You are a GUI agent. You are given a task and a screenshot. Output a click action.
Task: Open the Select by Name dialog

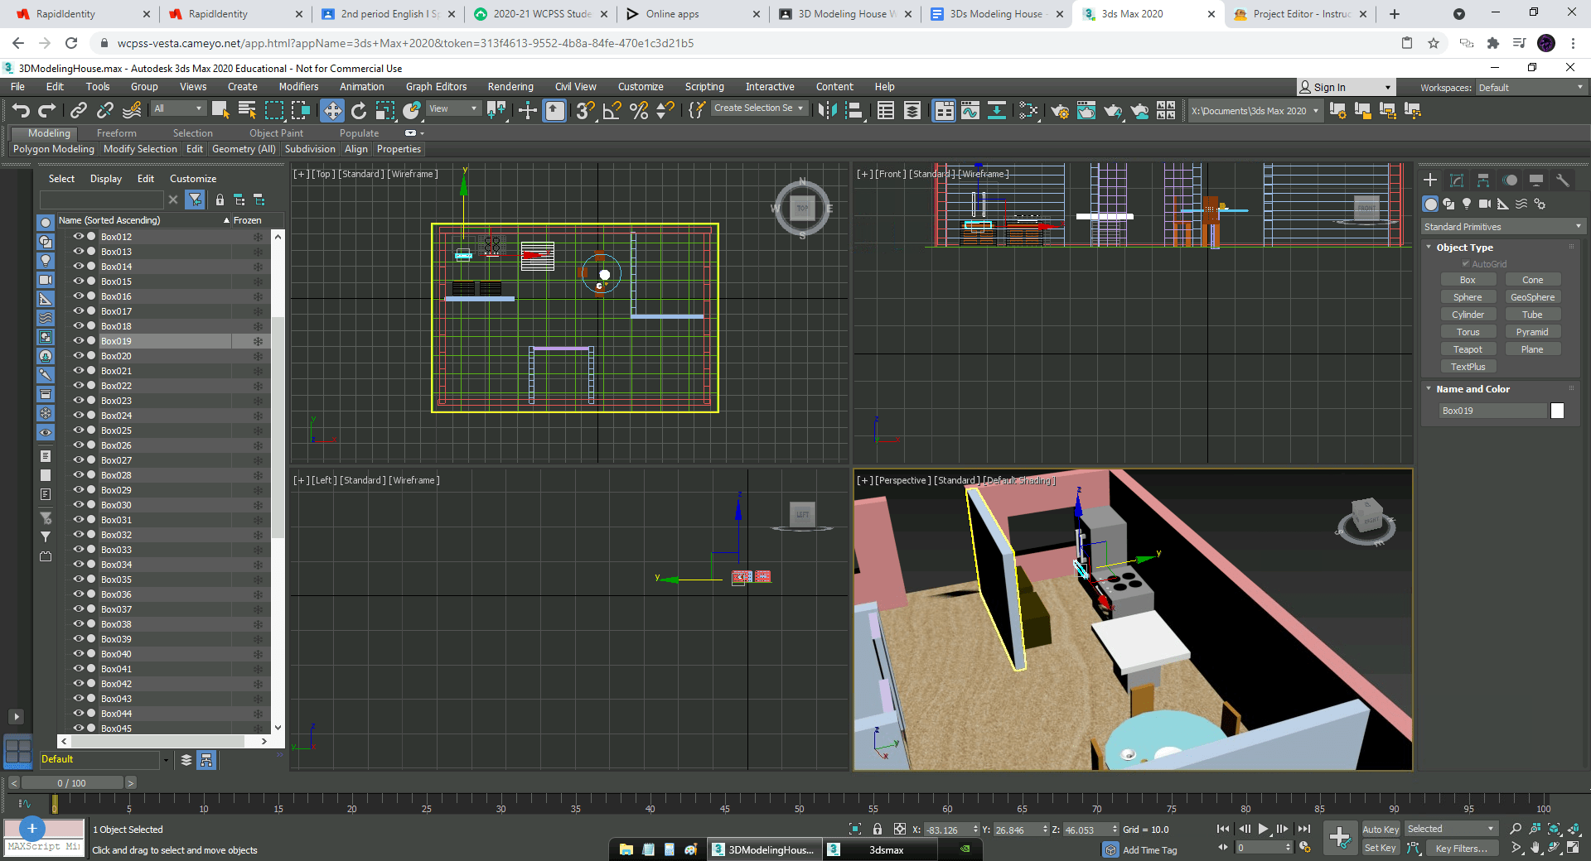click(x=246, y=109)
